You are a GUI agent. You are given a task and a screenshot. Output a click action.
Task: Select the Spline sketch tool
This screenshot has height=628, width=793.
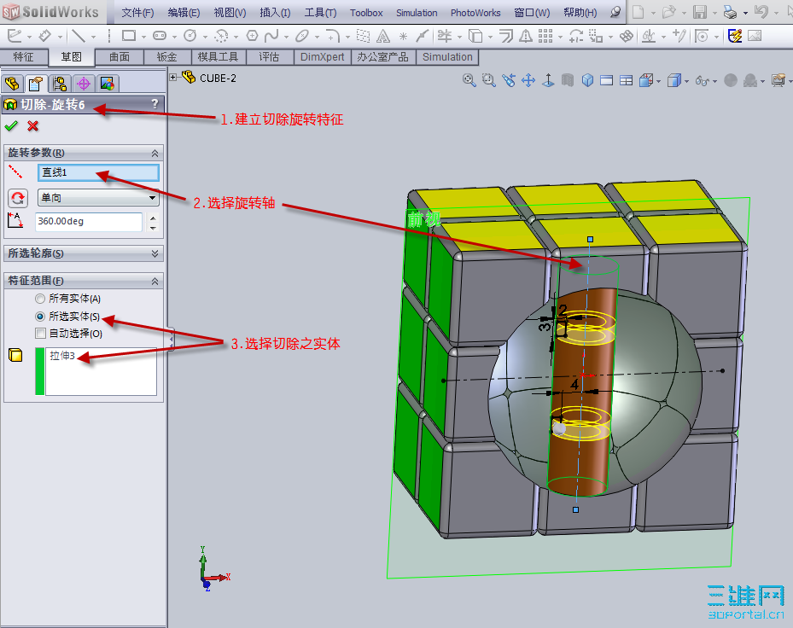click(x=271, y=36)
